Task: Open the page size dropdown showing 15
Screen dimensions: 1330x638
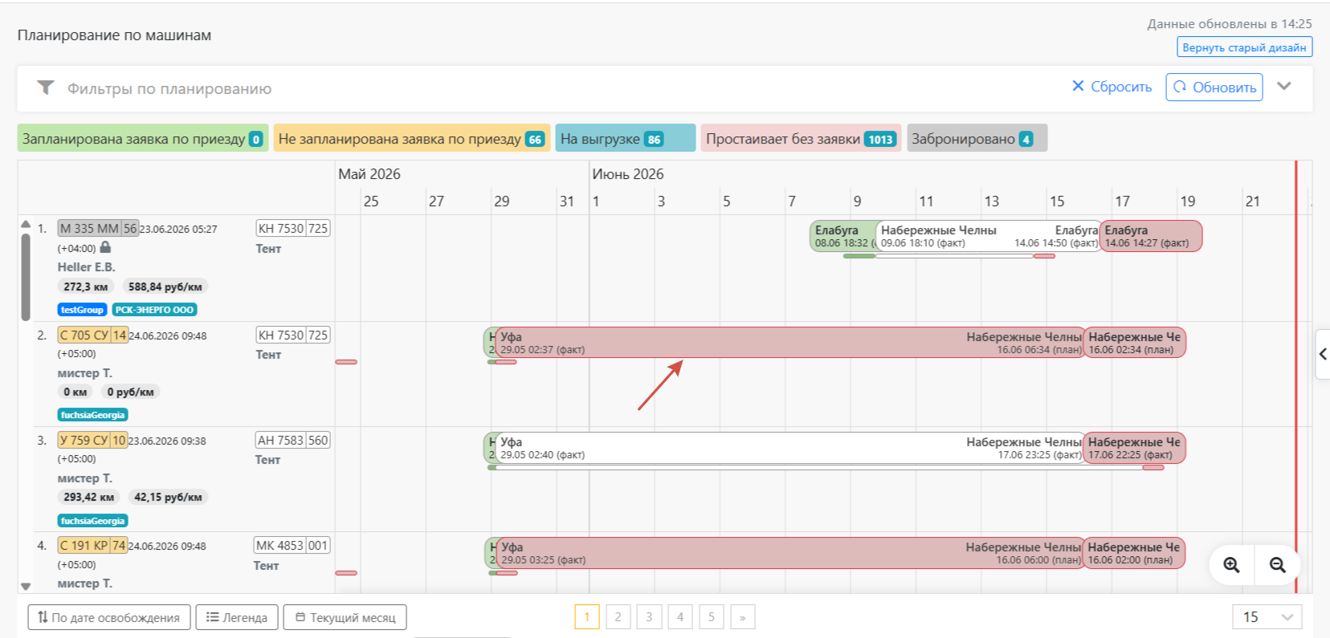Action: 1267,617
